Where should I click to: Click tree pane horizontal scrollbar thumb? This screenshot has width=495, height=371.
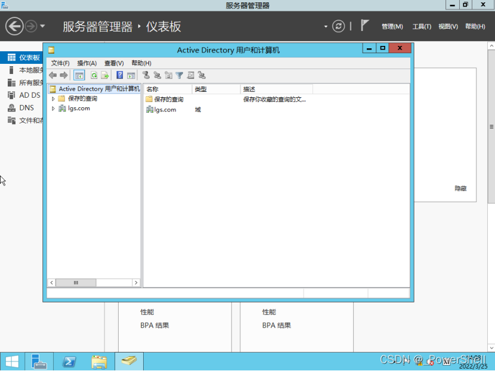pos(76,283)
